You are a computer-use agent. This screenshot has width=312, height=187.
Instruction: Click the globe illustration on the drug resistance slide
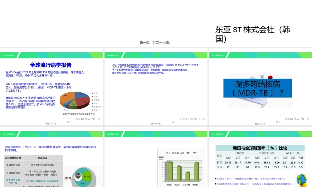click(301, 179)
